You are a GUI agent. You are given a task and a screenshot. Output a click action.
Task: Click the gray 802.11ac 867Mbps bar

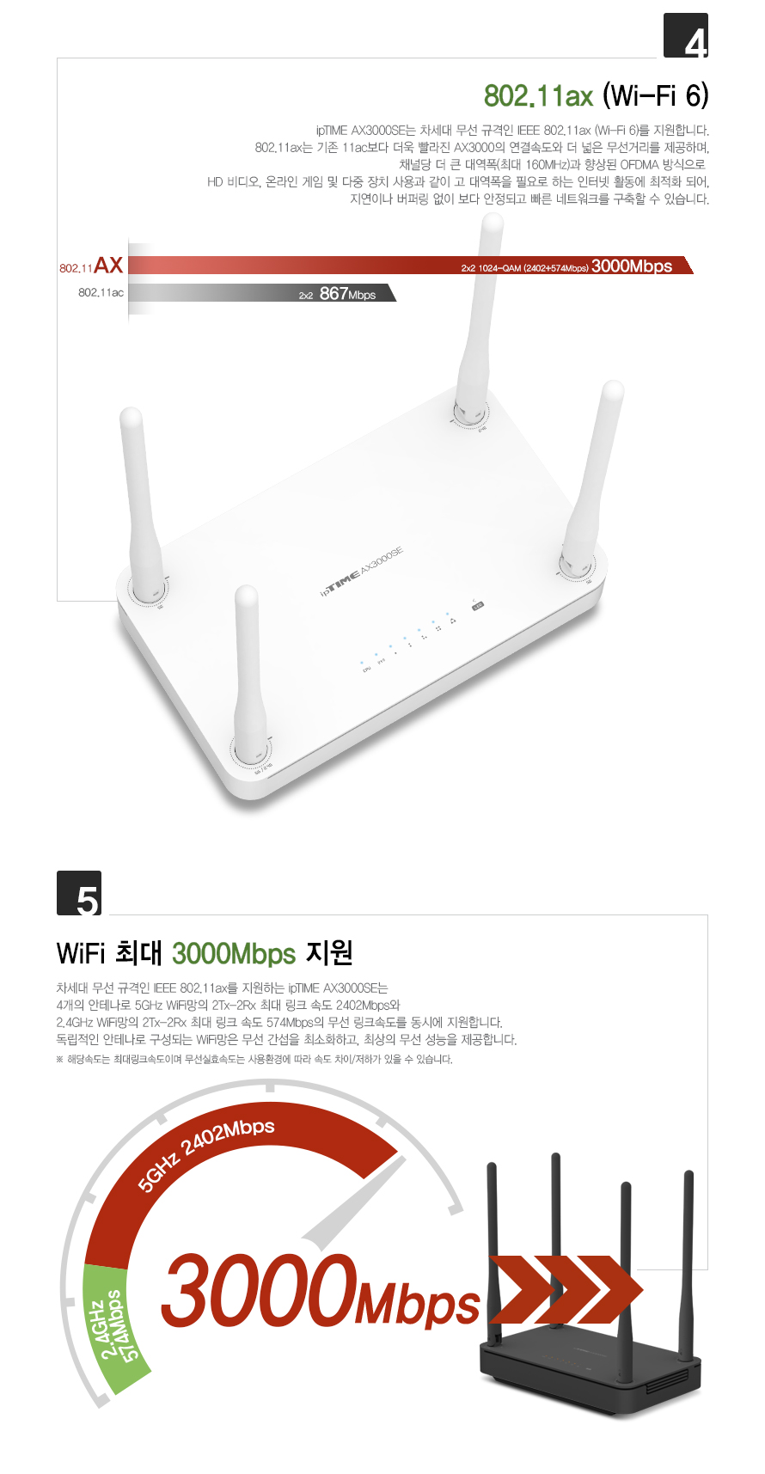point(262,293)
